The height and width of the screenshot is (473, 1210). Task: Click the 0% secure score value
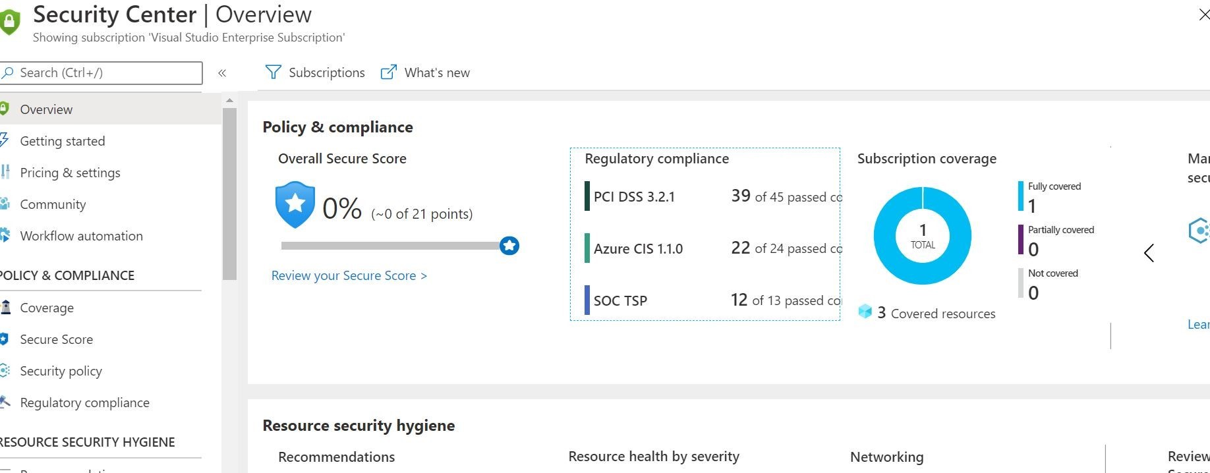click(x=342, y=209)
